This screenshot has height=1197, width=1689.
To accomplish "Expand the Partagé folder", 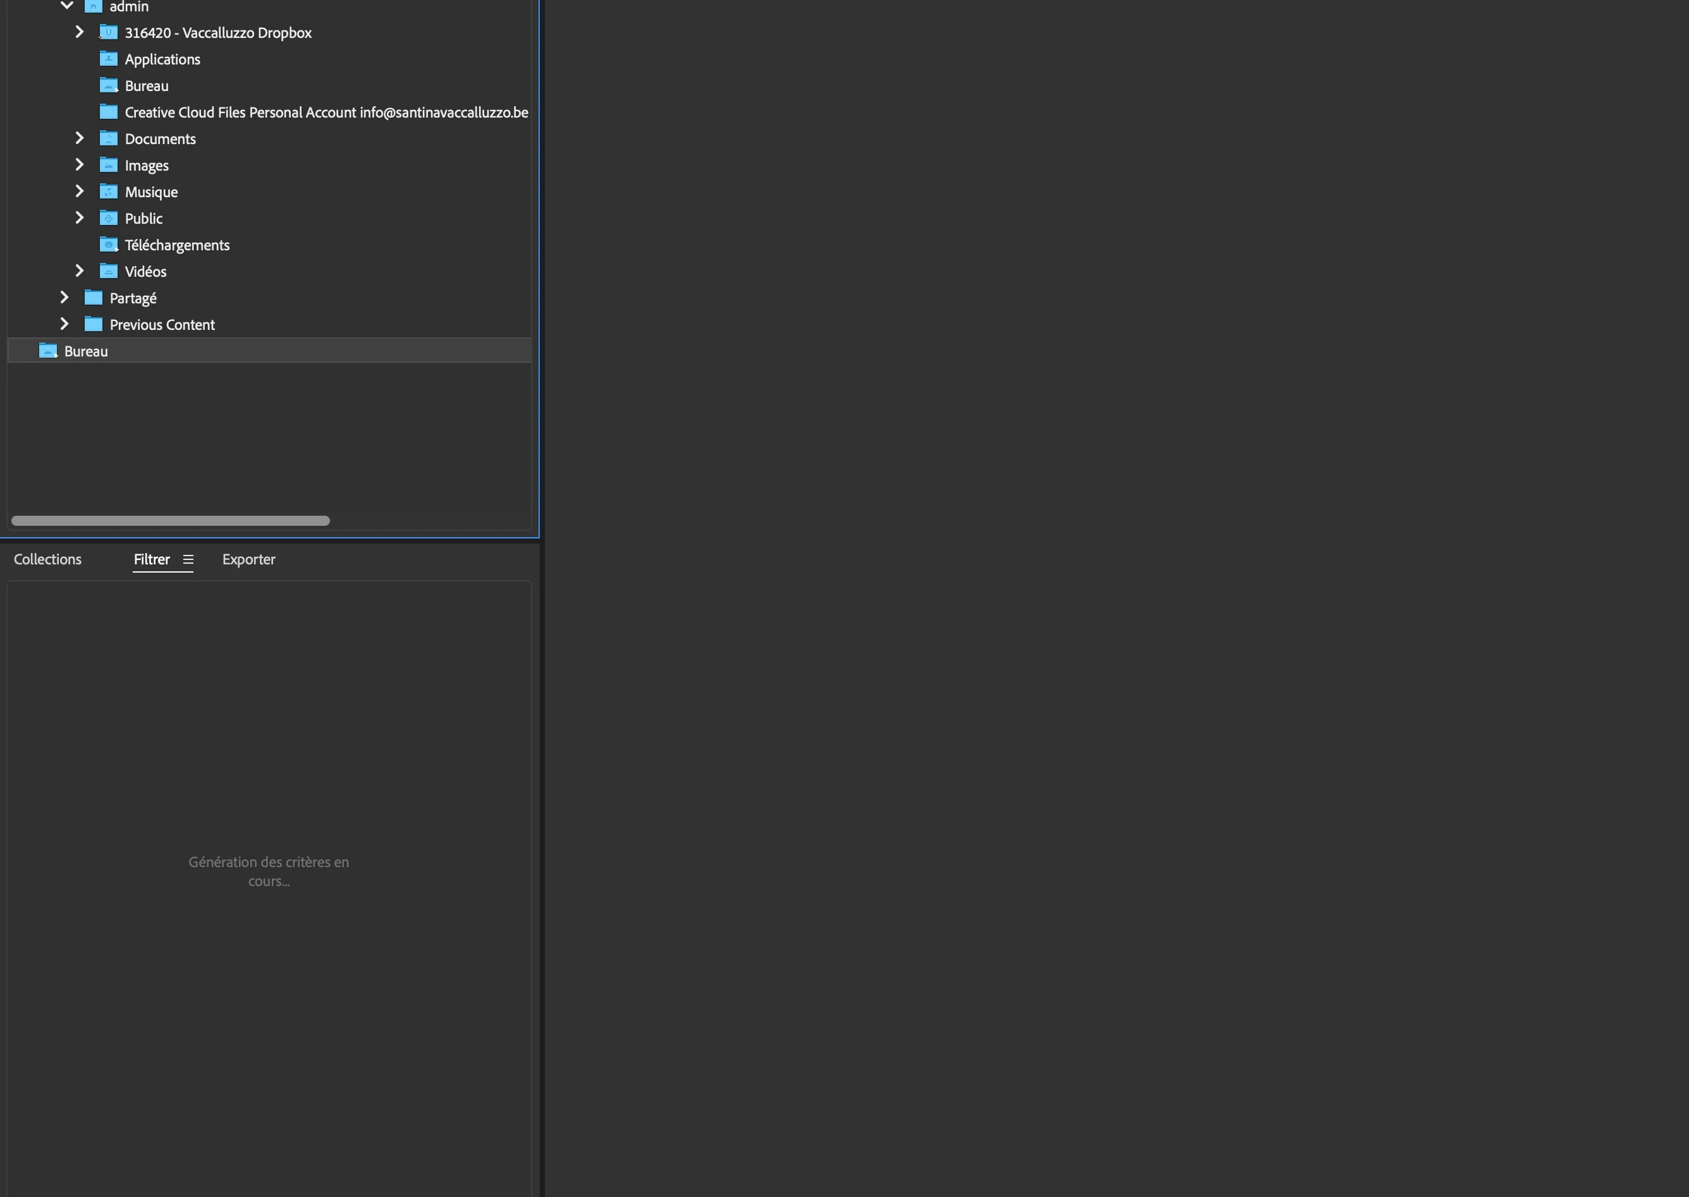I will [x=64, y=298].
